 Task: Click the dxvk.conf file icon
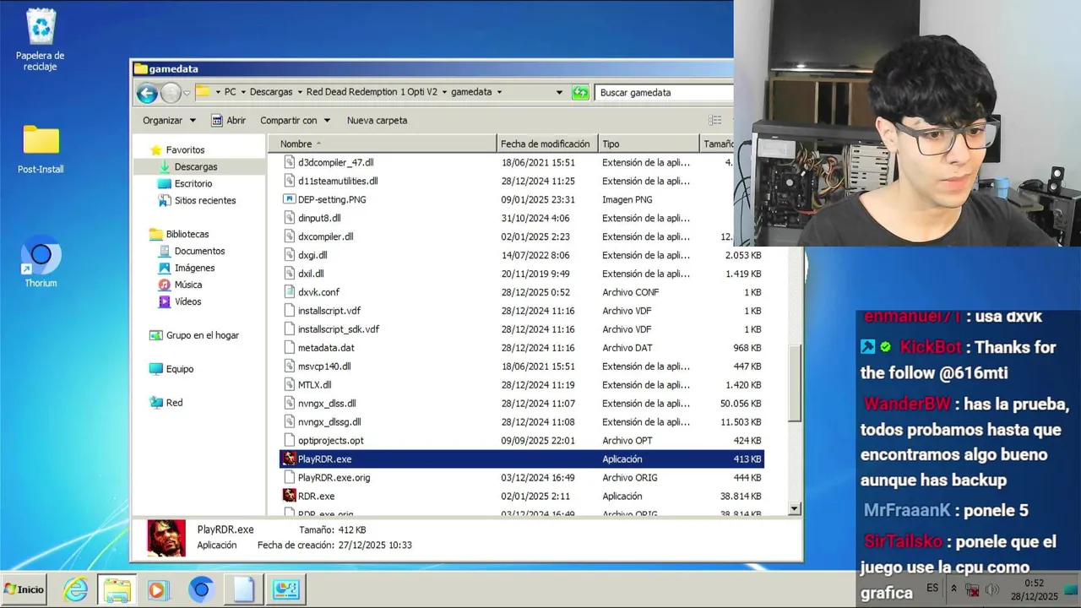[x=290, y=292]
